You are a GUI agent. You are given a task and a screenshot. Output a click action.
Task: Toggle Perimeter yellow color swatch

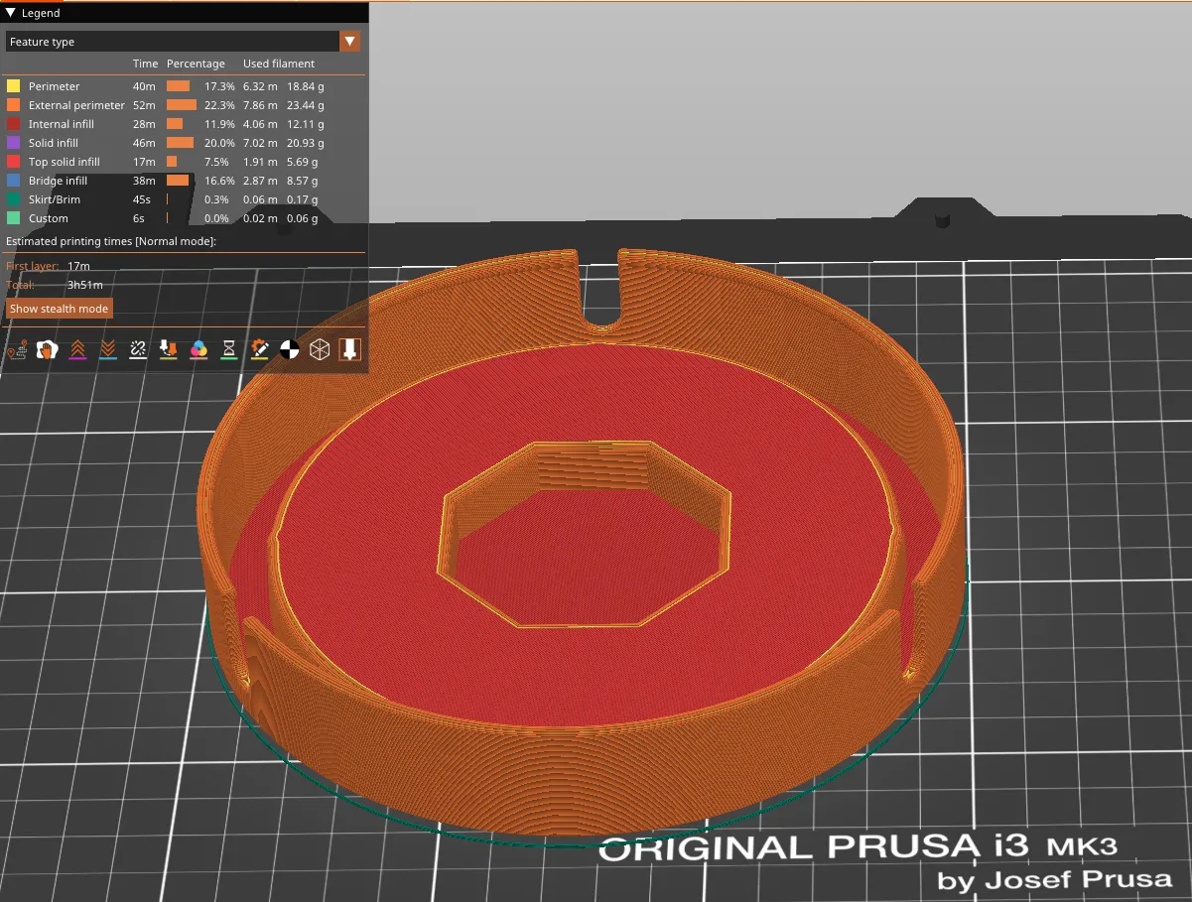(x=13, y=86)
